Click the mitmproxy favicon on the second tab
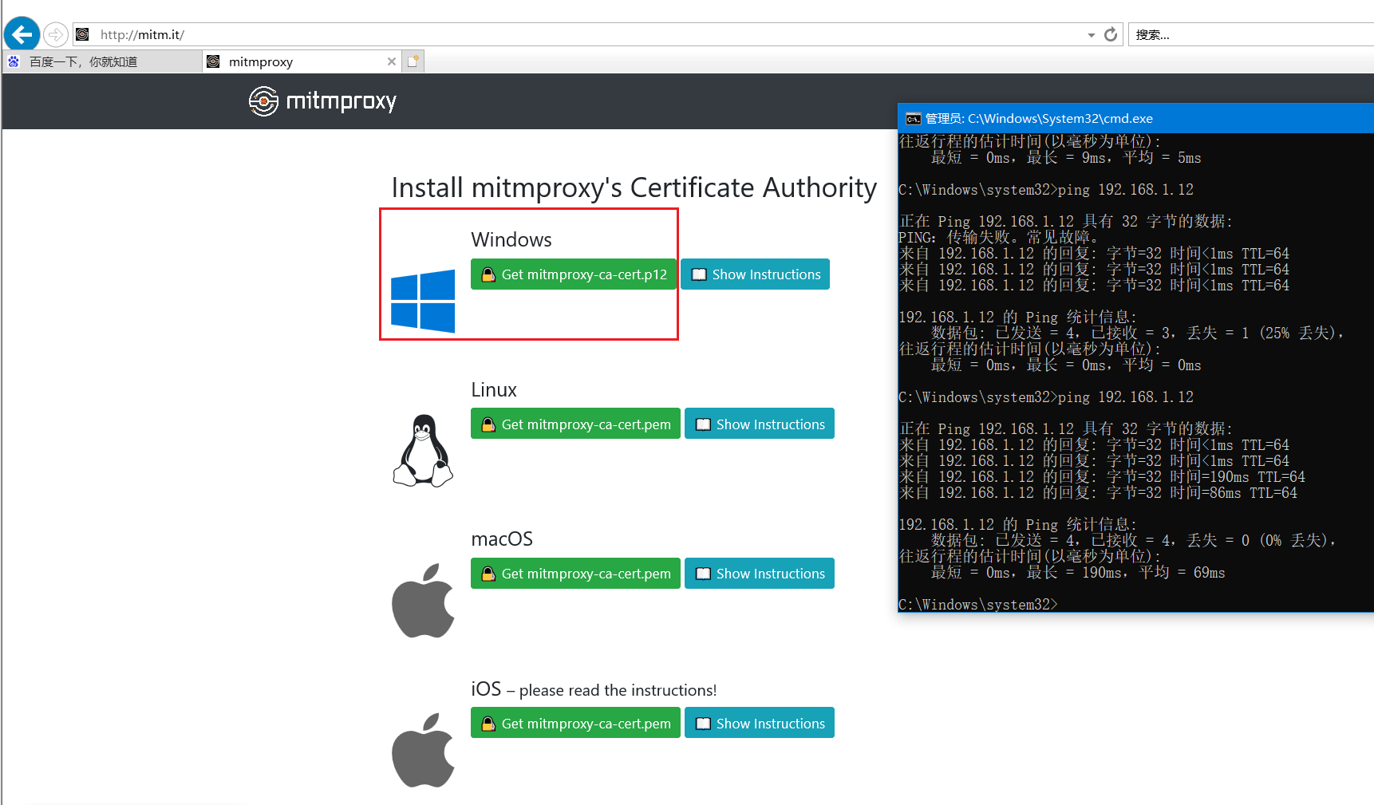The image size is (1374, 805). 213,61
